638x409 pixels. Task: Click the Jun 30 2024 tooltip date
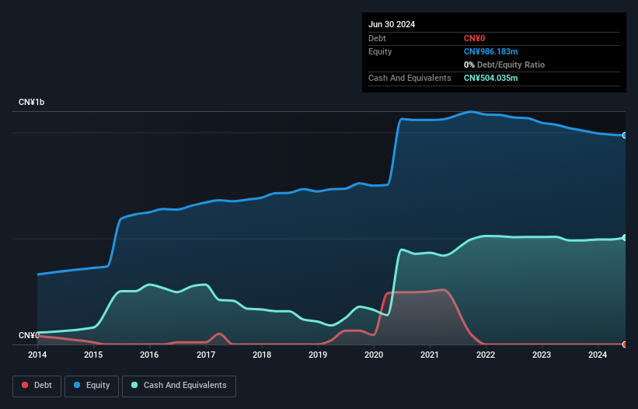(392, 24)
